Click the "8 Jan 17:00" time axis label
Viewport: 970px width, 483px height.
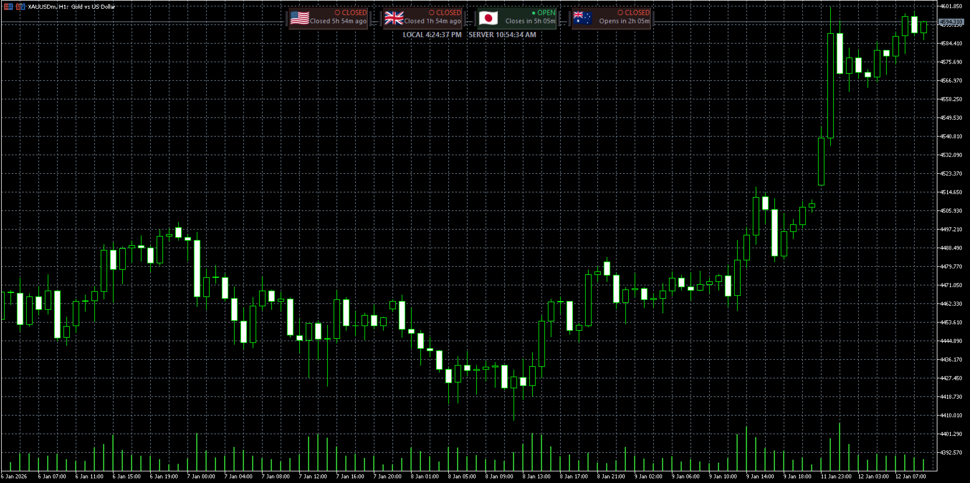pos(573,477)
